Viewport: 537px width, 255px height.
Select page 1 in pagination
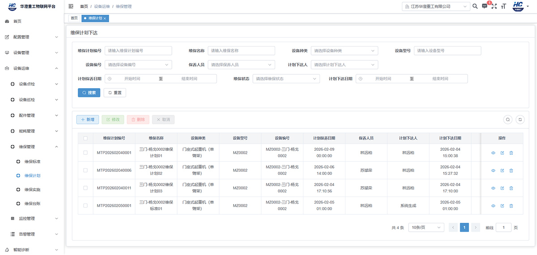coord(465,227)
